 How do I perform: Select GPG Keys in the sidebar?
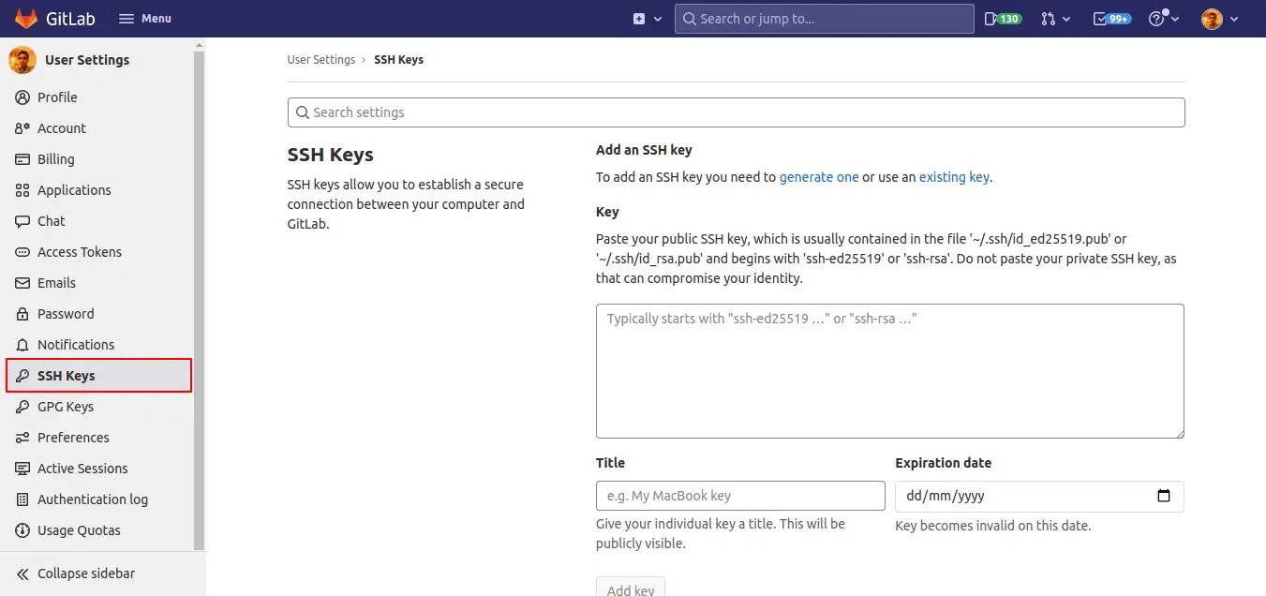point(65,407)
